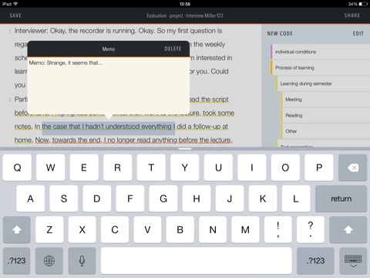
Task: Tap the E key
Action: 84,168
